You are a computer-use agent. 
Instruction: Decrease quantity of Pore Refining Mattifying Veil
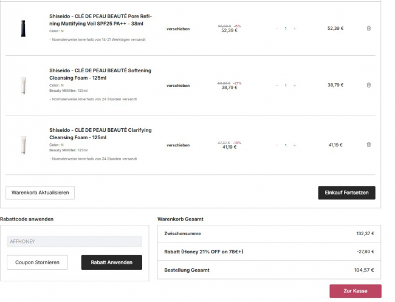tap(276, 28)
